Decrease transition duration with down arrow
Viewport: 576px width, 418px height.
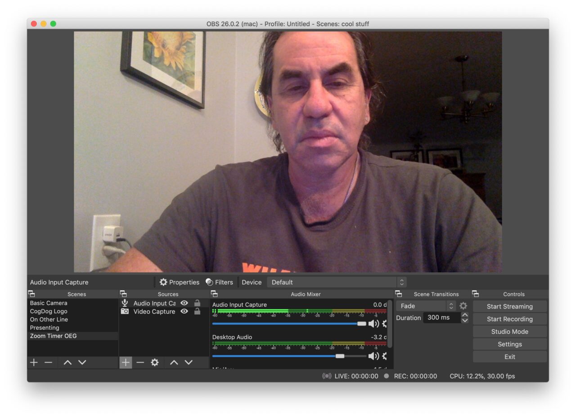[x=465, y=320]
